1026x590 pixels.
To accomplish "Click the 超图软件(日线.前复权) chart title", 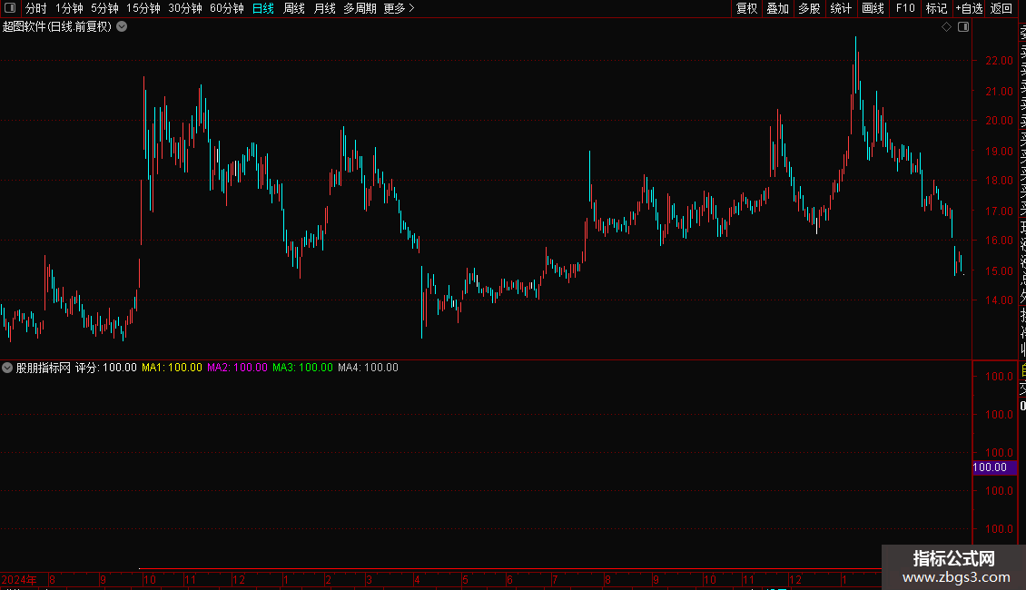I will (x=57, y=27).
